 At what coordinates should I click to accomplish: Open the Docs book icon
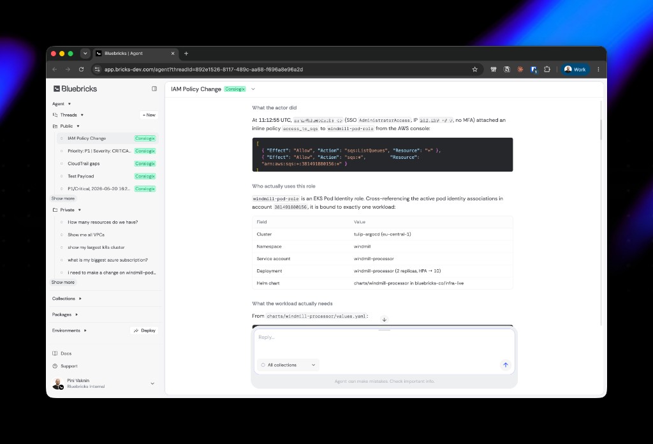[55, 353]
